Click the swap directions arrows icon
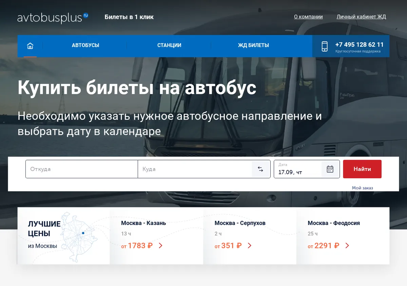This screenshot has height=286, width=407. click(260, 169)
